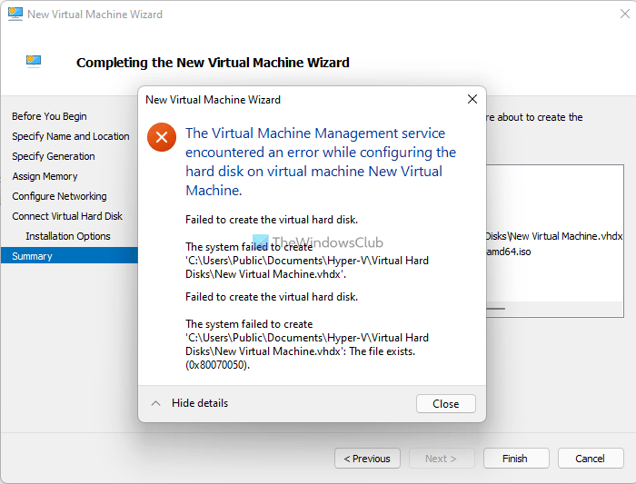
Task: Open the Installation Options sub-step
Action: click(x=68, y=236)
